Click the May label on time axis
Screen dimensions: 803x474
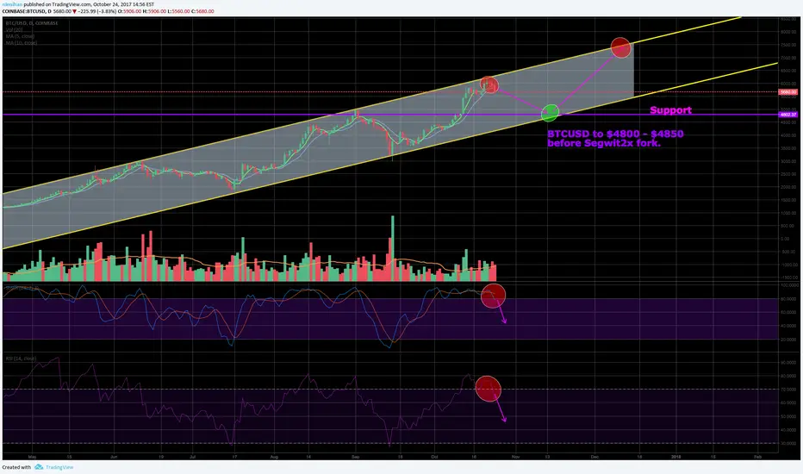point(32,457)
